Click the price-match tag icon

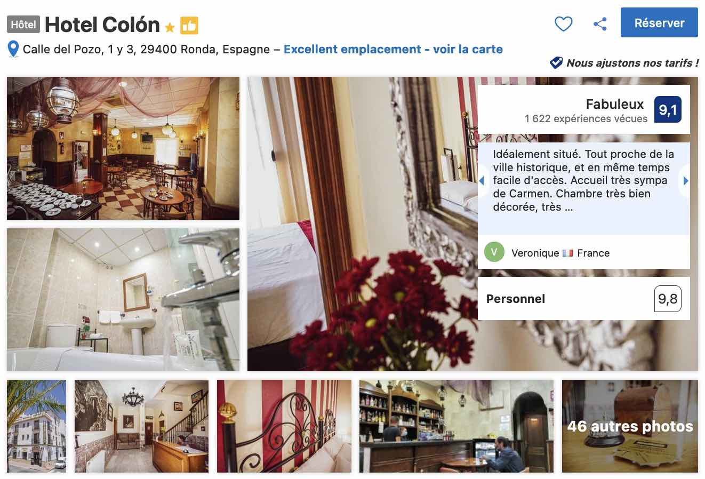(x=556, y=63)
